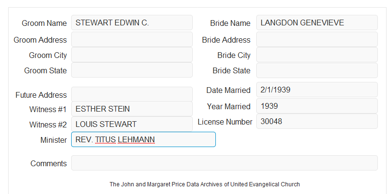Select the Future Address field
387x194 pixels.
(132, 94)
